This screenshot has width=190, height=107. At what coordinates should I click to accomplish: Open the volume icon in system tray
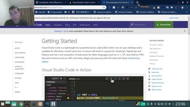point(170,104)
